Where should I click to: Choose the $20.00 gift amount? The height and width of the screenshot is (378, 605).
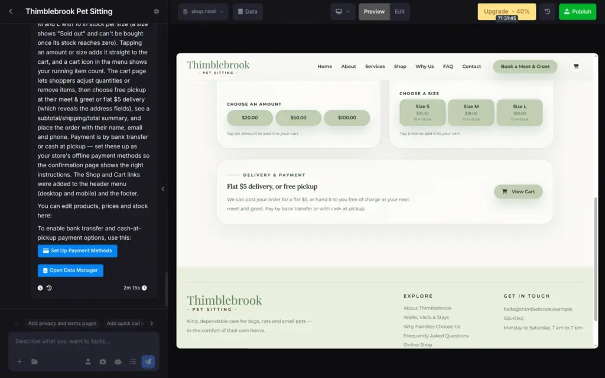click(x=250, y=118)
